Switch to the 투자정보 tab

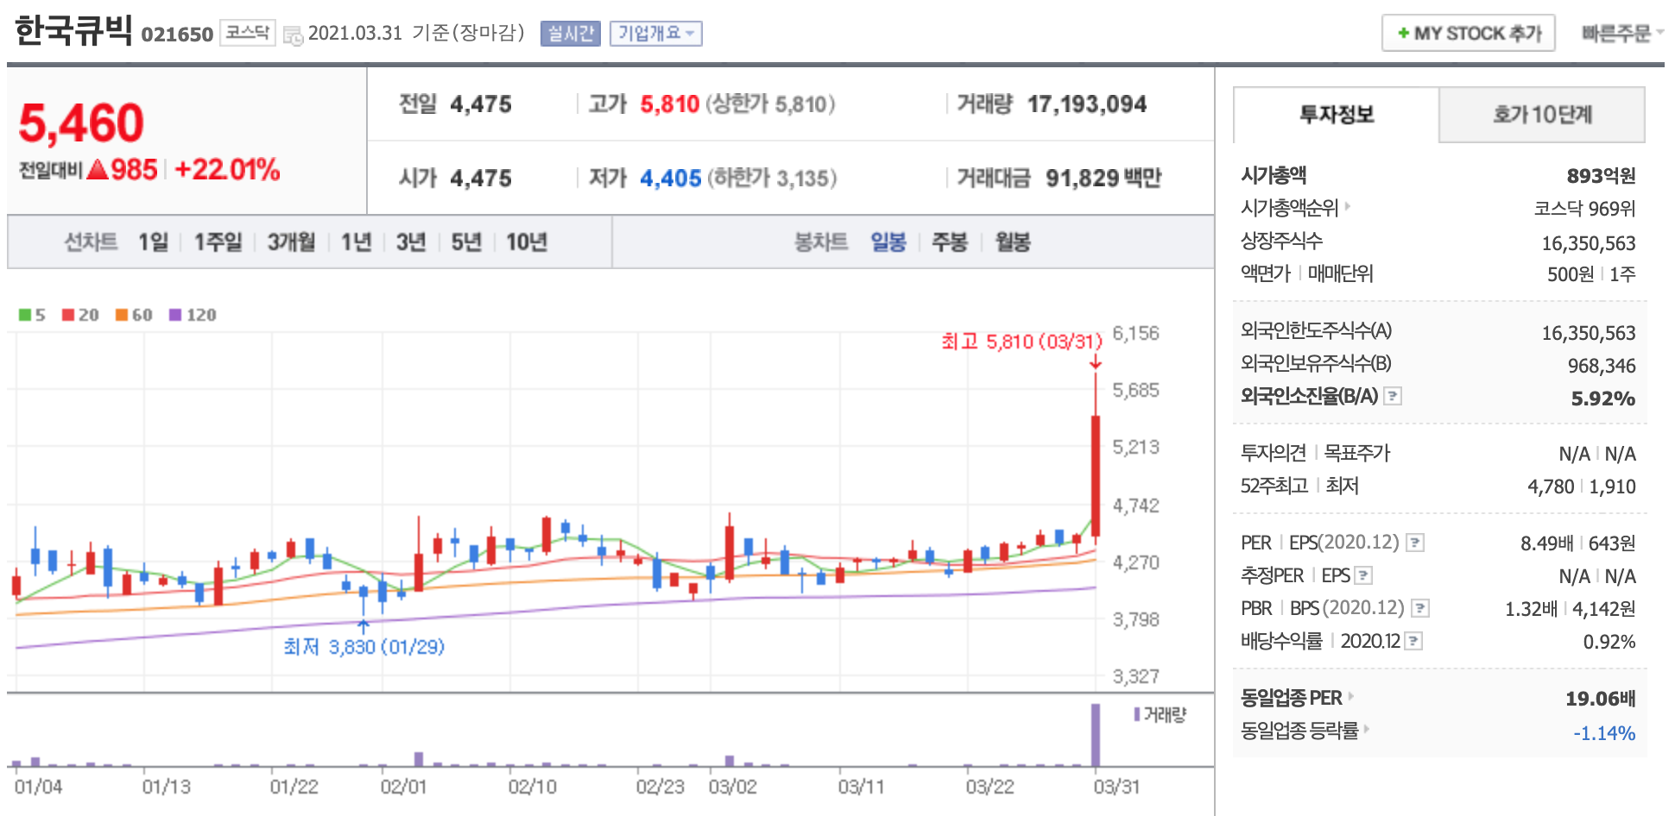coord(1337,115)
